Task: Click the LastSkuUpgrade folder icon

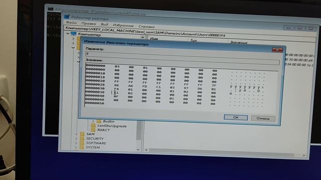Action: click(x=93, y=125)
